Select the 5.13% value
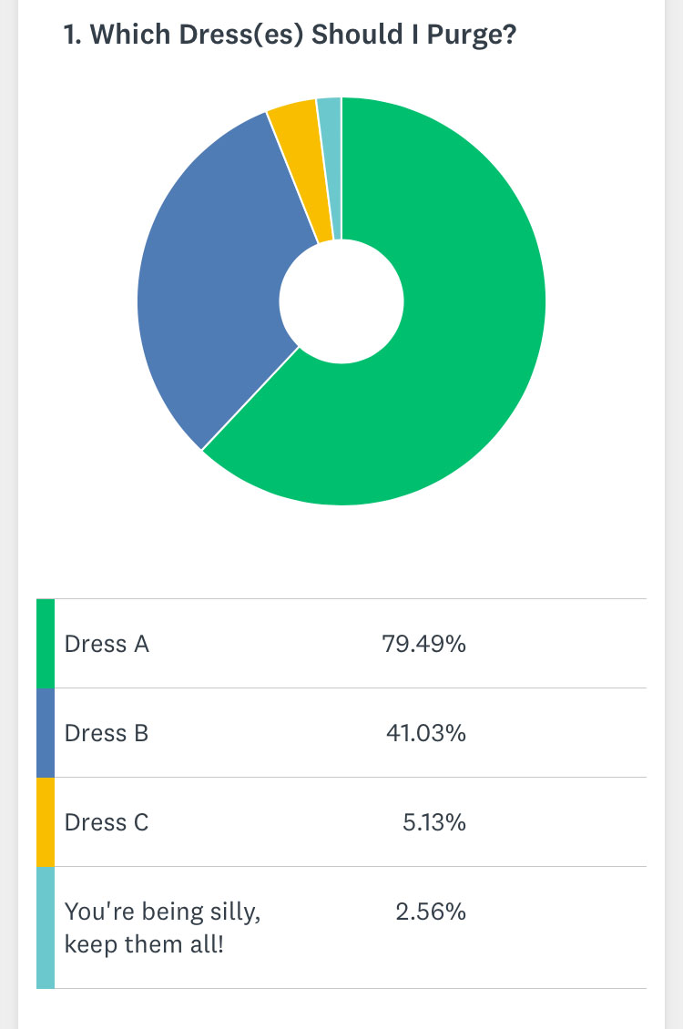Viewport: 683px width, 1029px height. 434,822
